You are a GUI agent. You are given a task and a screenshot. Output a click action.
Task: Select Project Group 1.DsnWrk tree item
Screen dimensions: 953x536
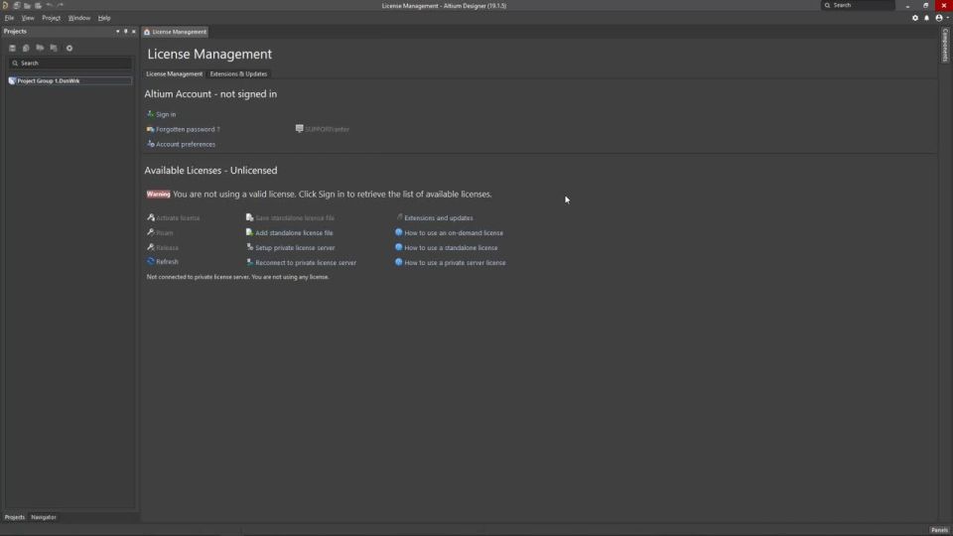pyautogui.click(x=69, y=80)
